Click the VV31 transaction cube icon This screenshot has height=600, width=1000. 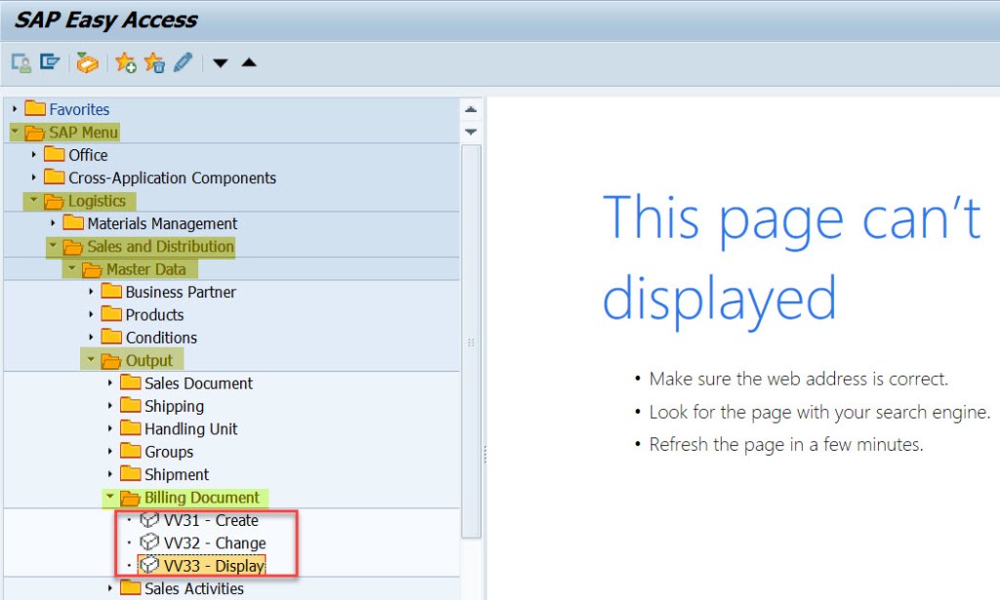point(148,520)
